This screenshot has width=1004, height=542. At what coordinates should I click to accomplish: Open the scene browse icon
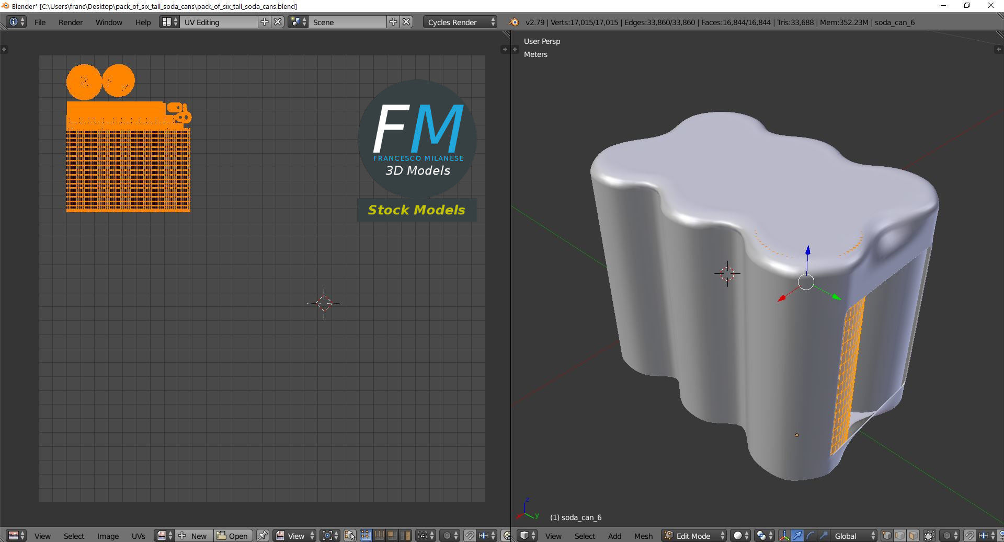[x=298, y=22]
